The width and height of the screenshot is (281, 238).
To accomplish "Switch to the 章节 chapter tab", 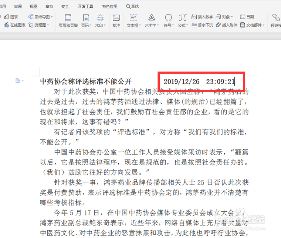I will (49, 7).
